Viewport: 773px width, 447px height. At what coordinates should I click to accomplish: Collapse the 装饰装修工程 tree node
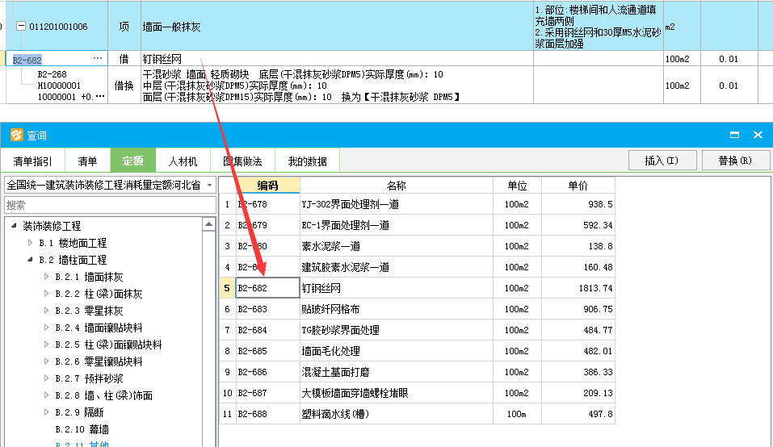(x=14, y=225)
